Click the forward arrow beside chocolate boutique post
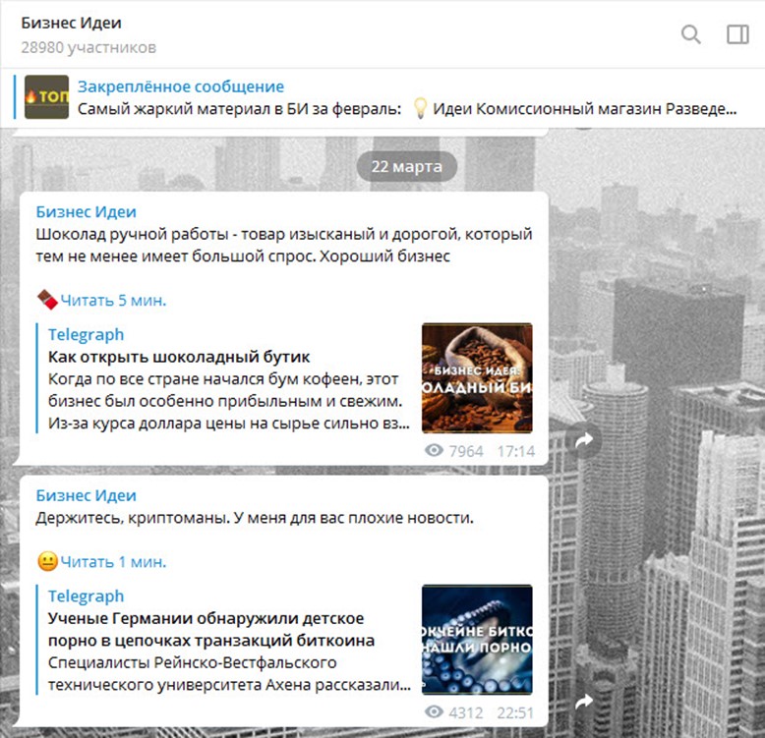This screenshot has height=738, width=765. [583, 440]
